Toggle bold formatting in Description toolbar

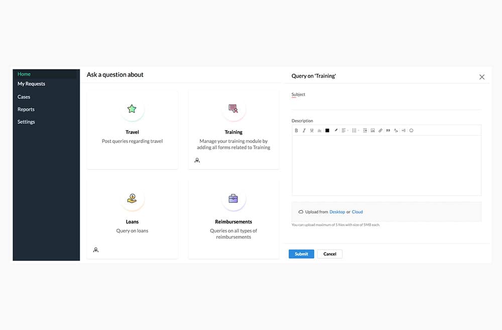click(296, 130)
